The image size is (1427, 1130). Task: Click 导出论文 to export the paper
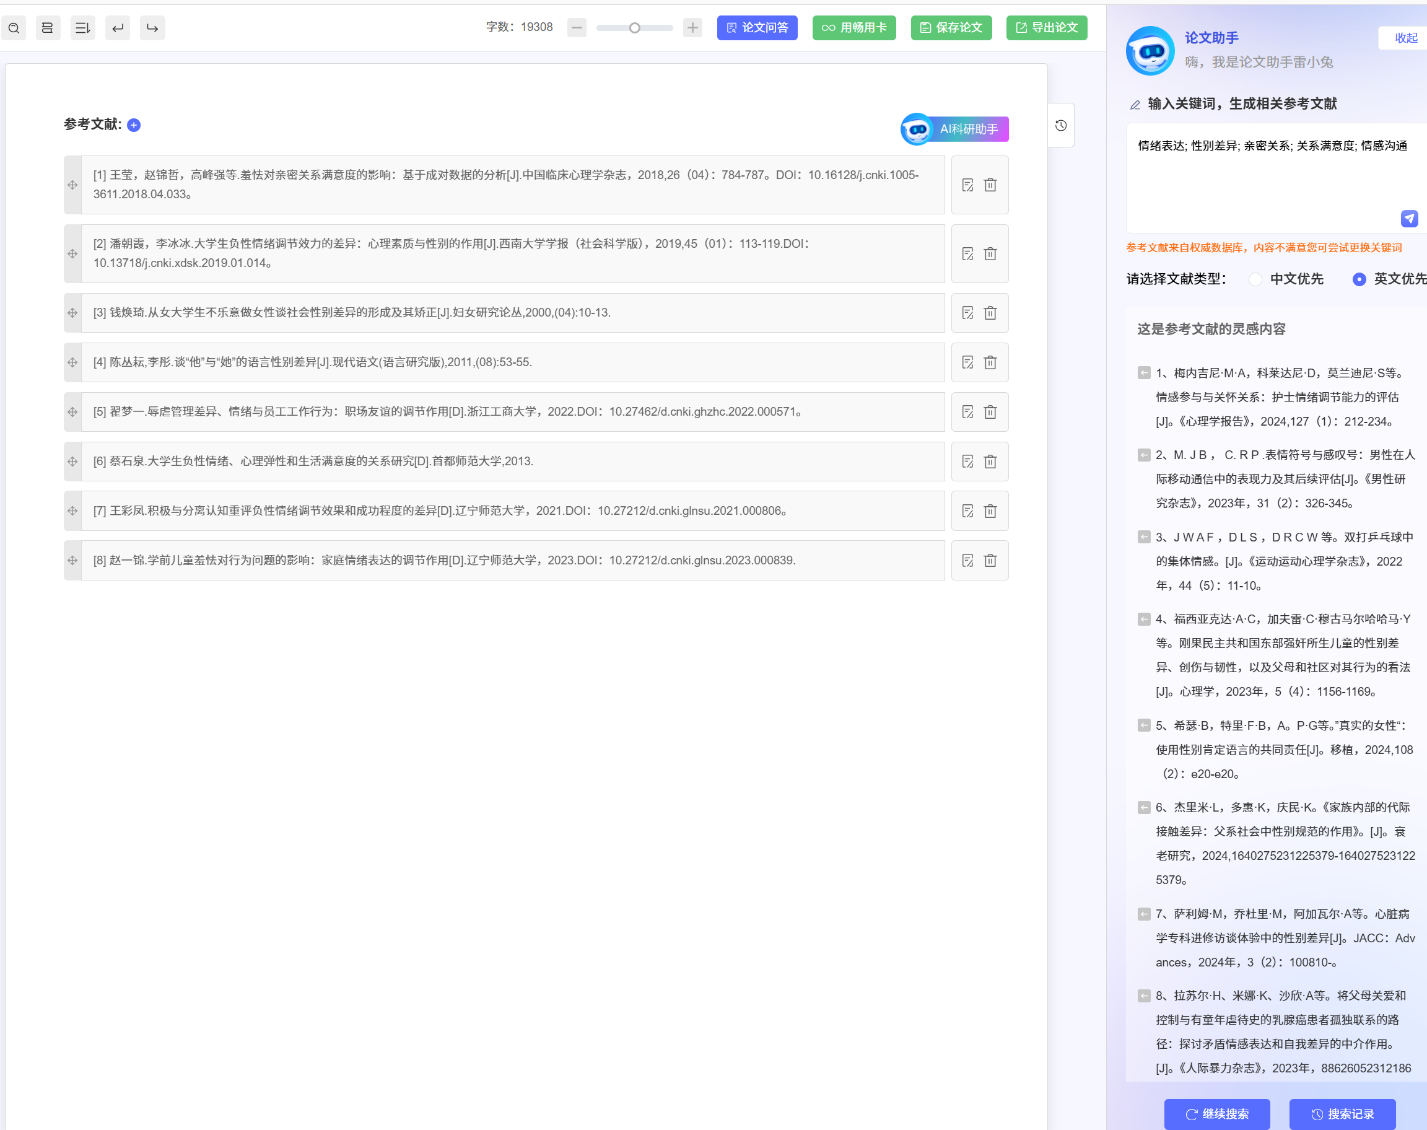pos(1046,28)
